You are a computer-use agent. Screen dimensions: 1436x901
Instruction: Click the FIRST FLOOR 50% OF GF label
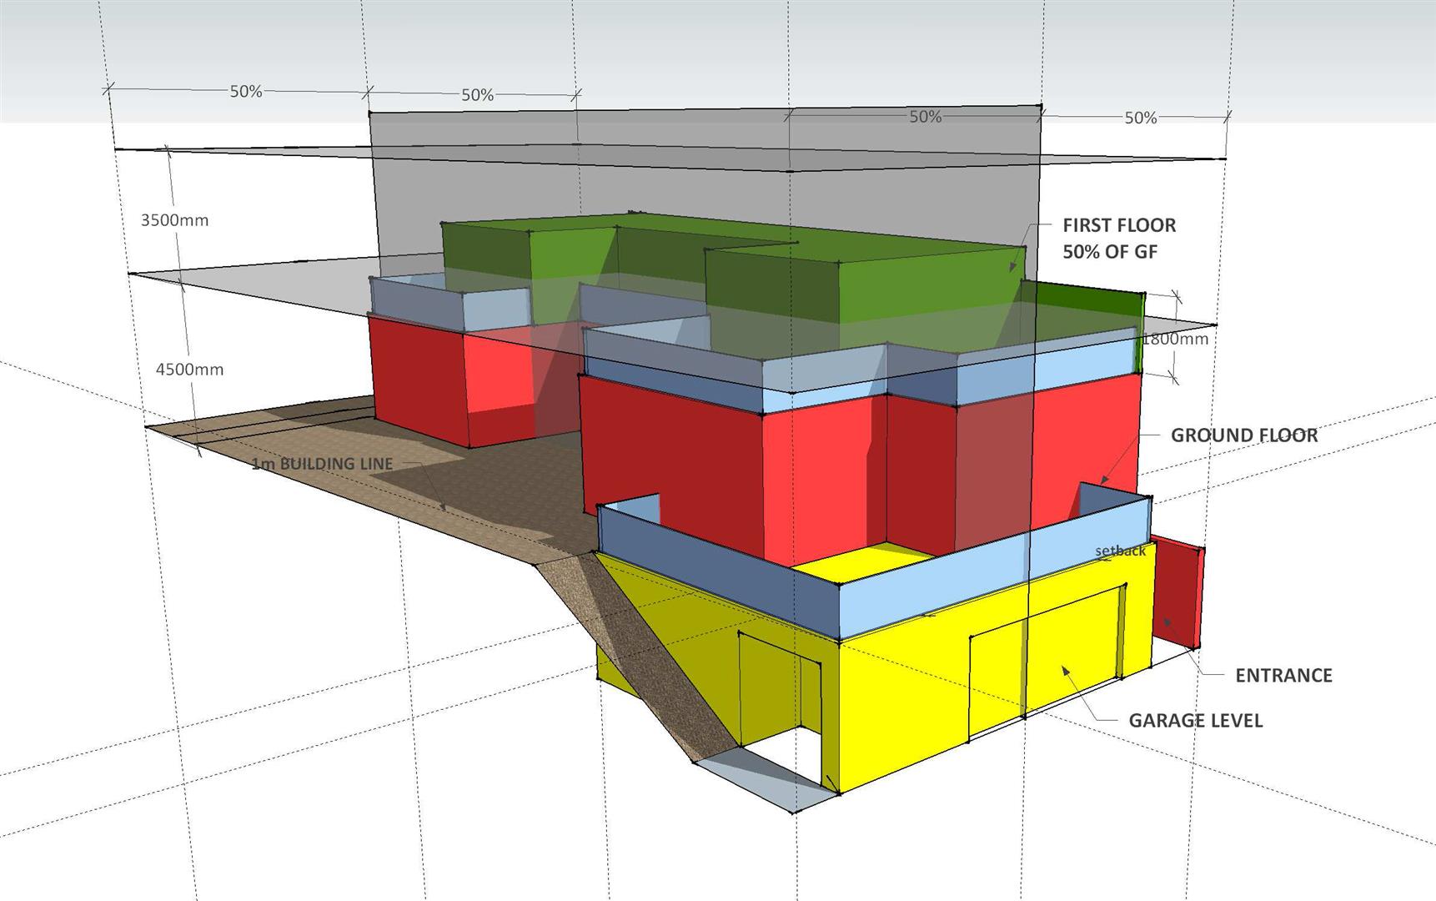pos(1118,238)
